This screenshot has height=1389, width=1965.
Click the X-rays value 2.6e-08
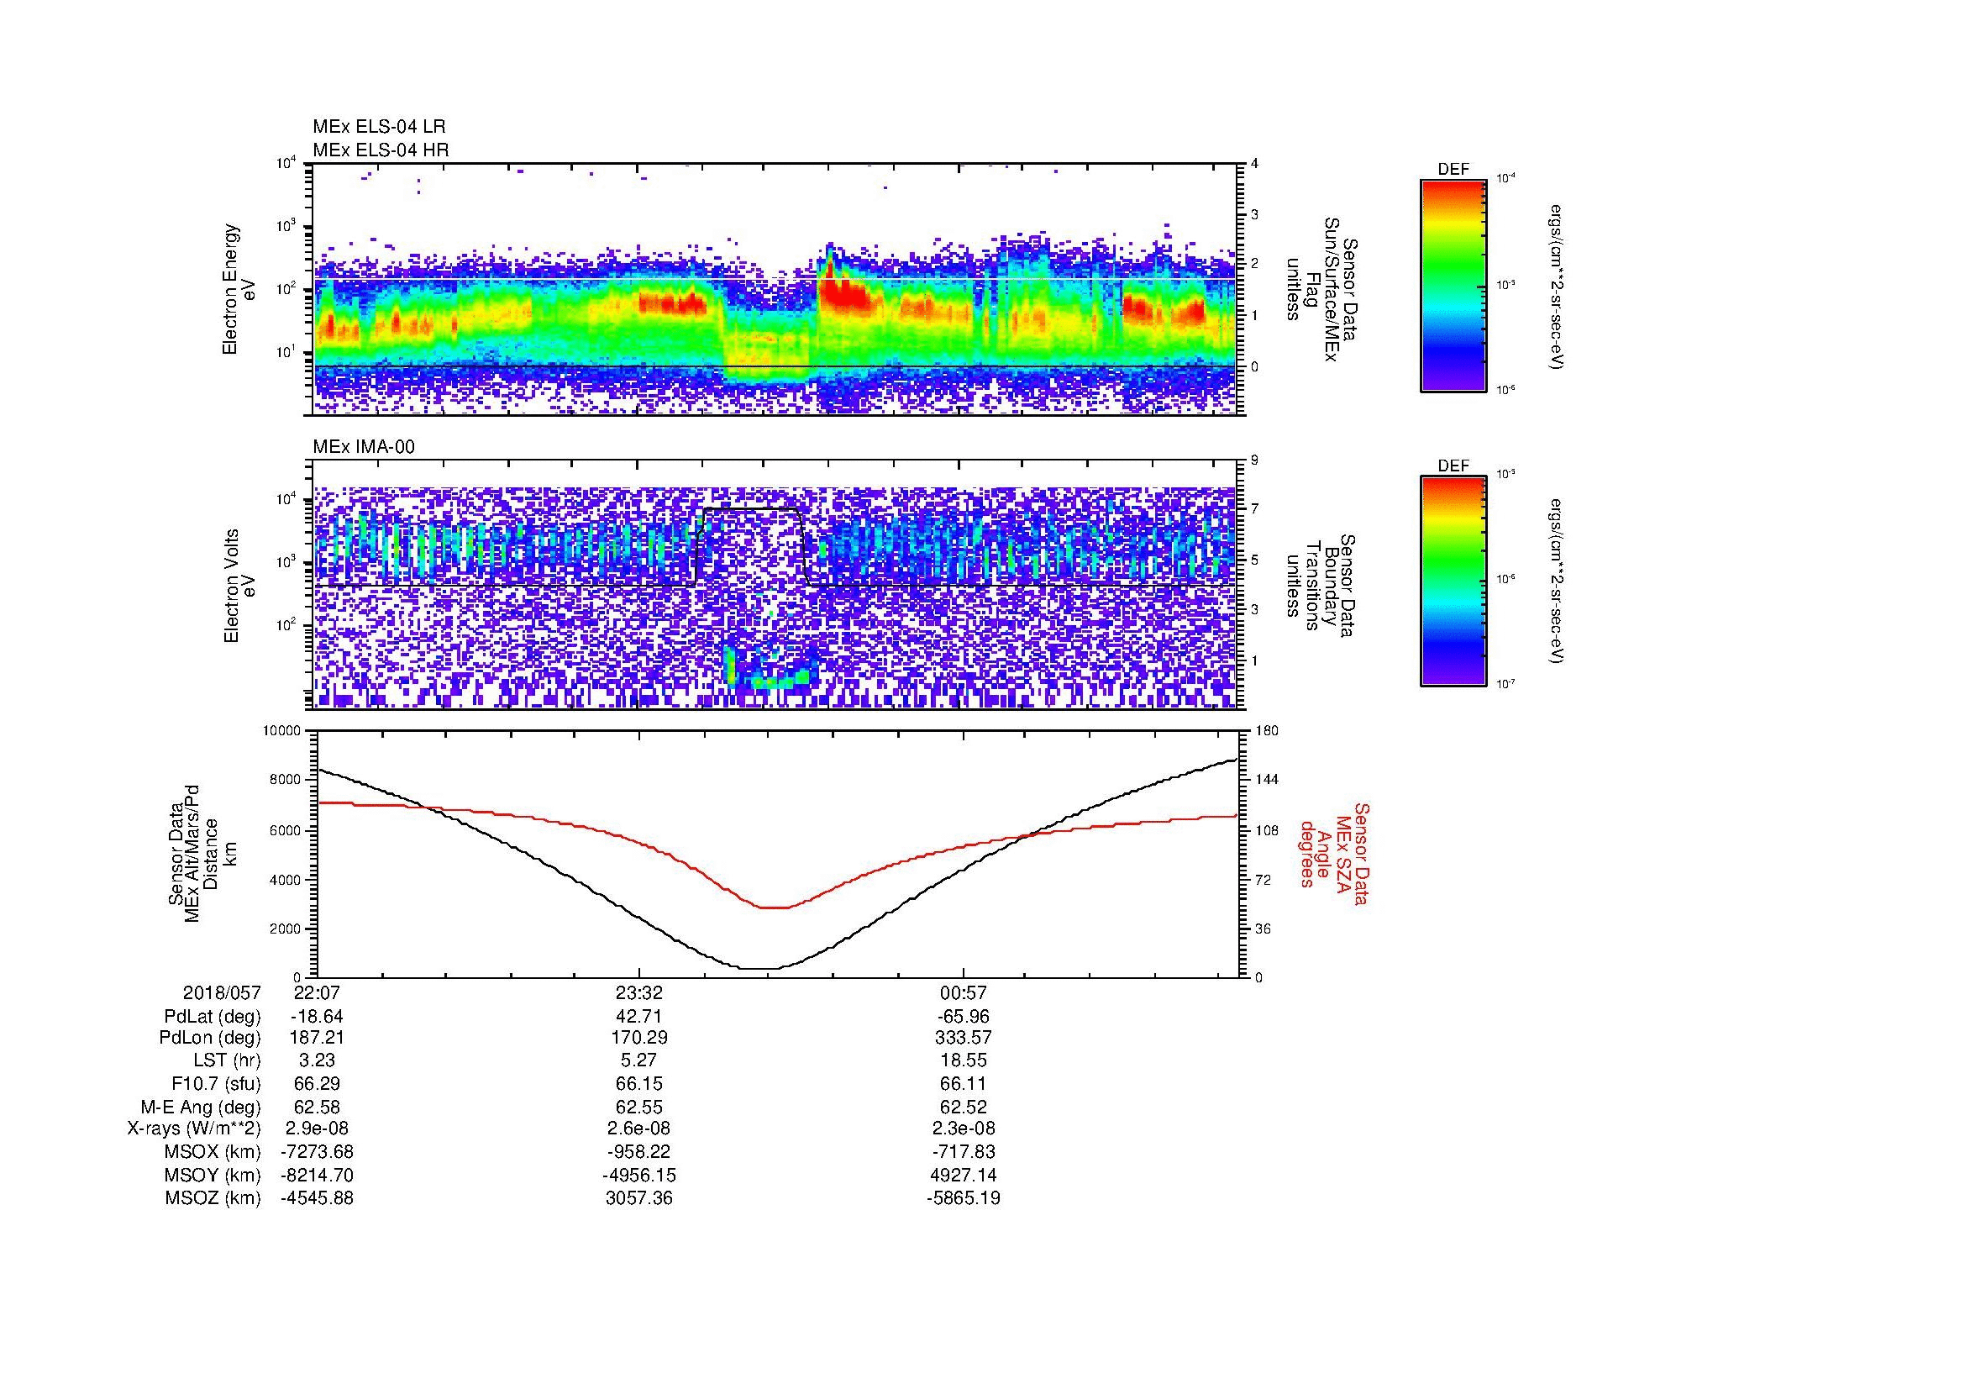pos(639,1129)
